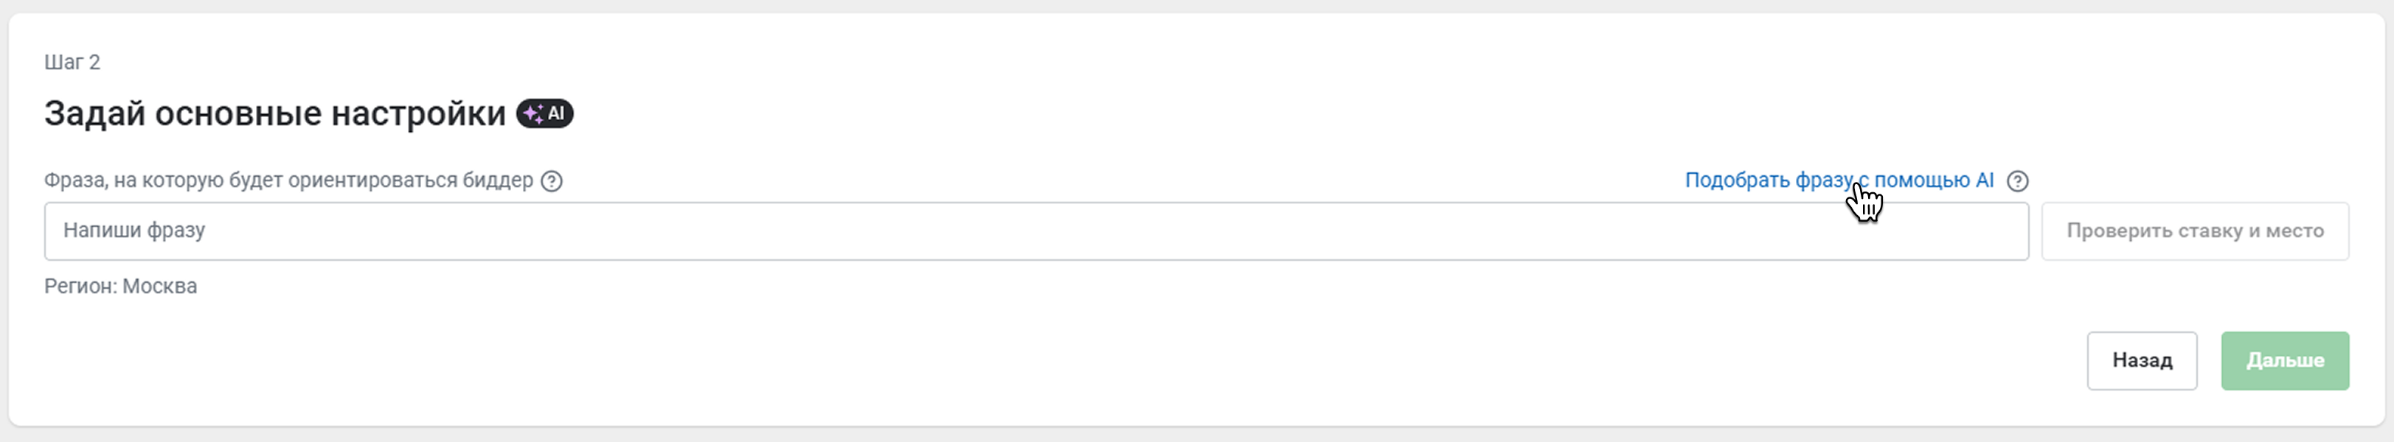The width and height of the screenshot is (2394, 442).
Task: Open help icon next to bidder phrase label
Action: click(552, 181)
